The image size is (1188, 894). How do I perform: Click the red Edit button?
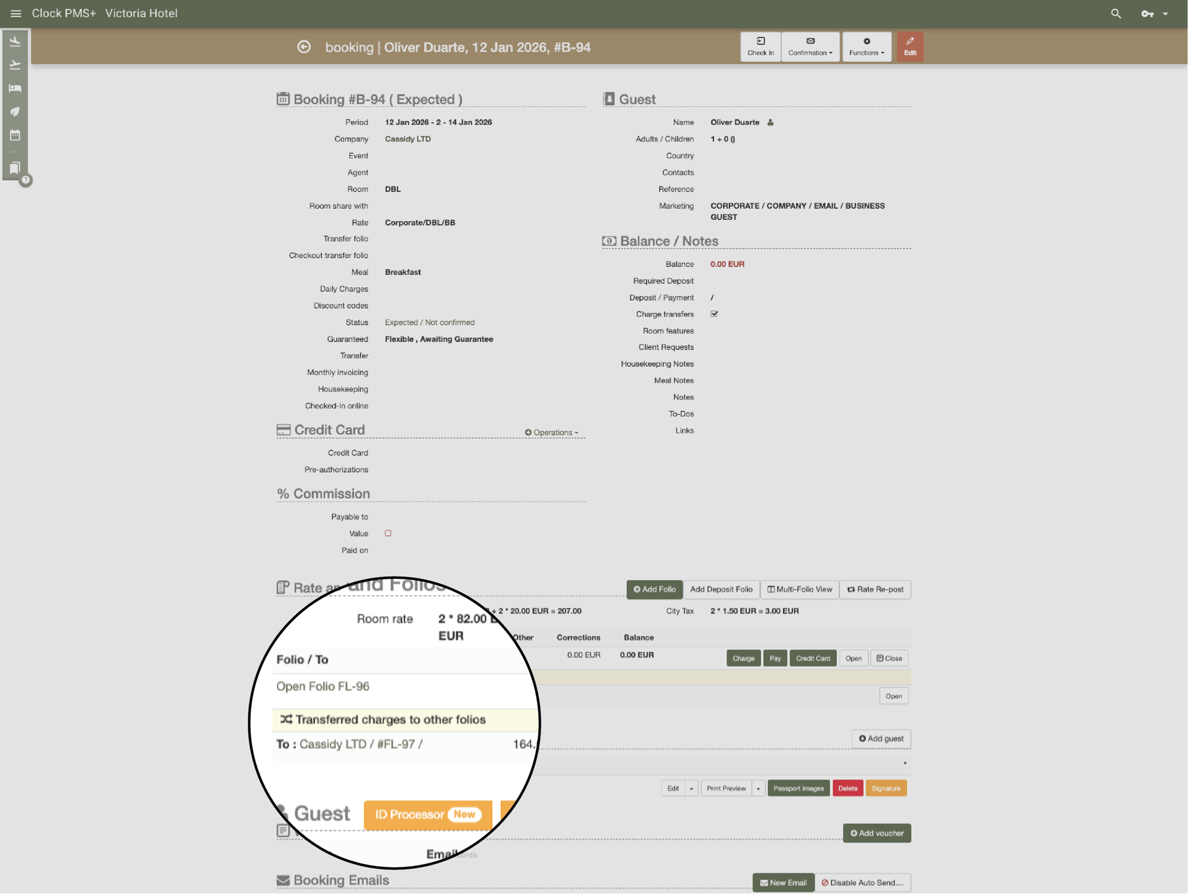(x=909, y=46)
